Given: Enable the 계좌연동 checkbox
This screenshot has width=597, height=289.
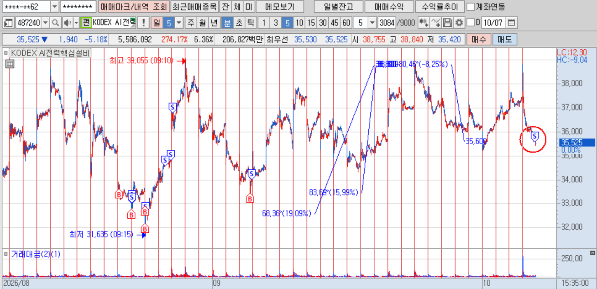Looking at the screenshot, I should coord(471,7).
